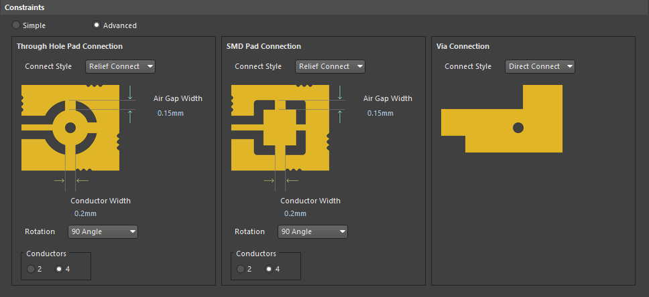Screen dimensions: 649x297
Task: Click SMD Pad Conductors group label
Action: (x=256, y=254)
